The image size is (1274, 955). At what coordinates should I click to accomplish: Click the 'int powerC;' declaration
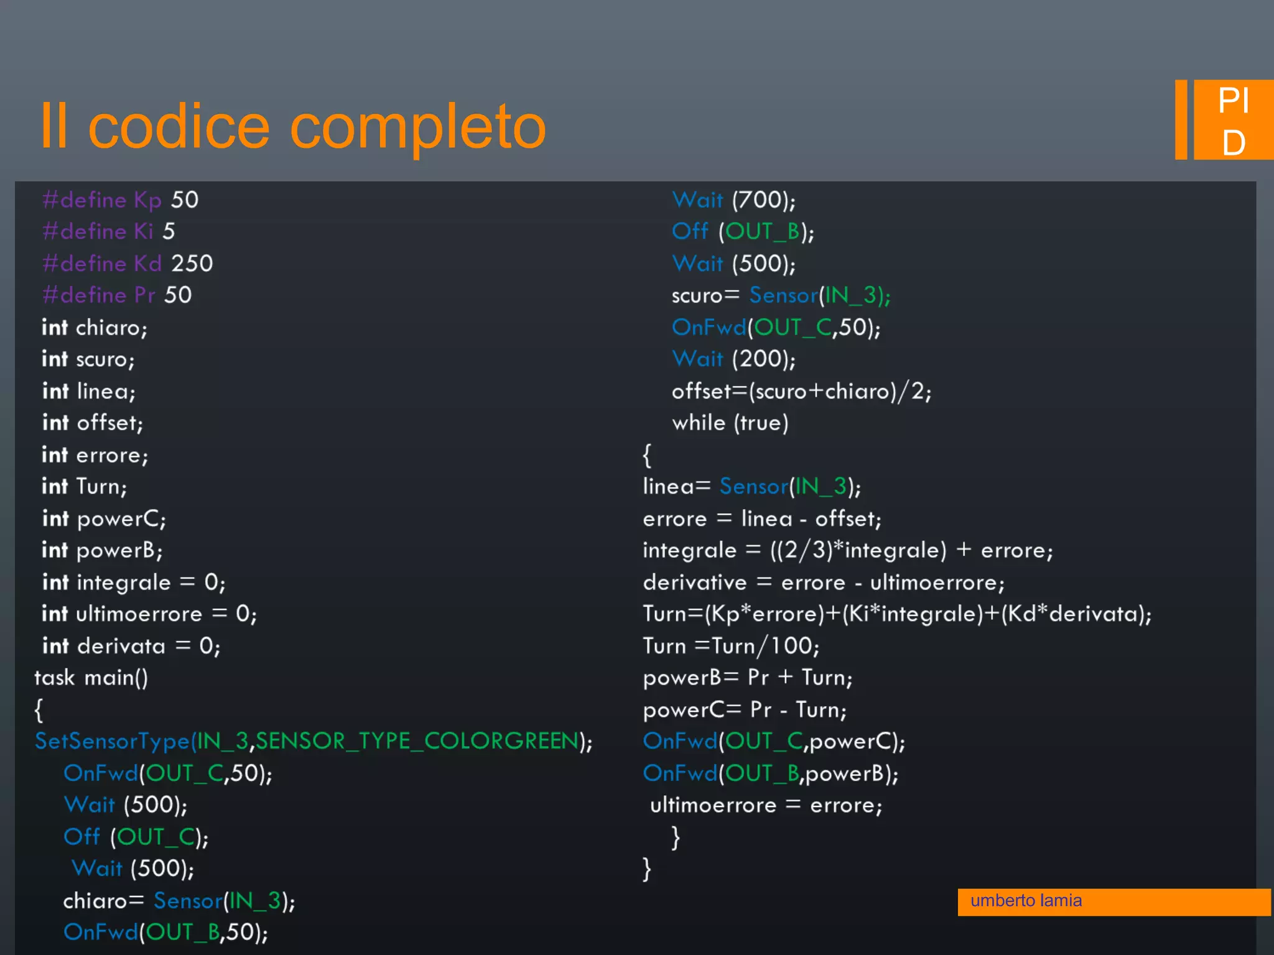point(105,519)
